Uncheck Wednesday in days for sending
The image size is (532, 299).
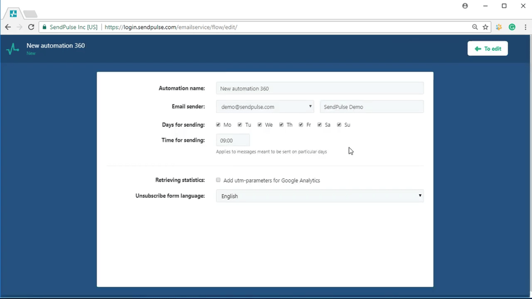point(259,125)
